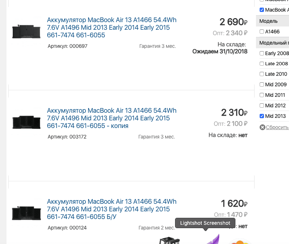Open battery image for article 000697
The height and width of the screenshot is (244, 289).
click(x=26, y=32)
